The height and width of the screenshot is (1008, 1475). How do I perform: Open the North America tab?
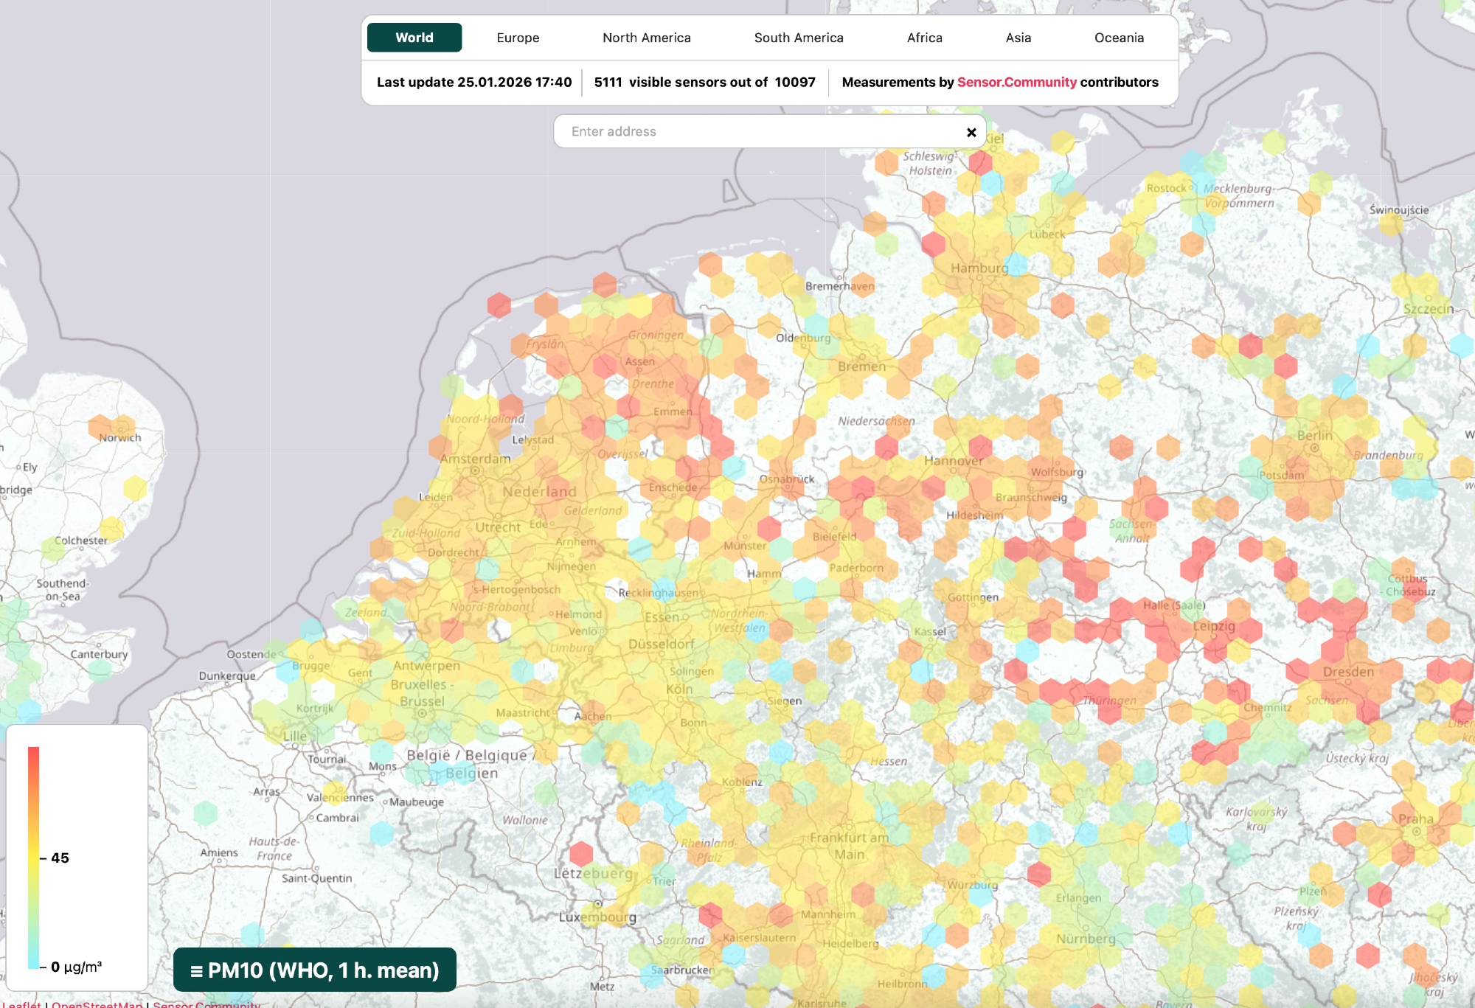pos(646,38)
